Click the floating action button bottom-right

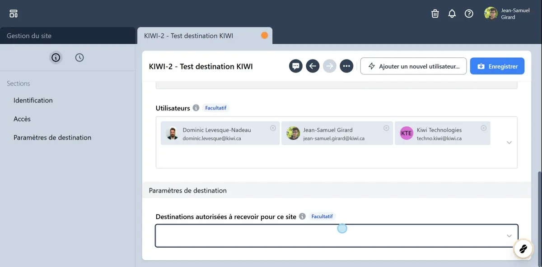coord(523,249)
